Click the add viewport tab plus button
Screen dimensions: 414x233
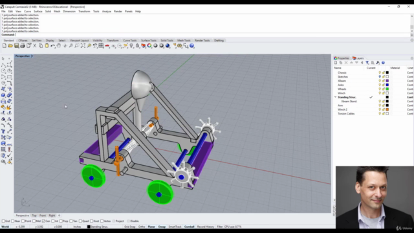(59, 216)
